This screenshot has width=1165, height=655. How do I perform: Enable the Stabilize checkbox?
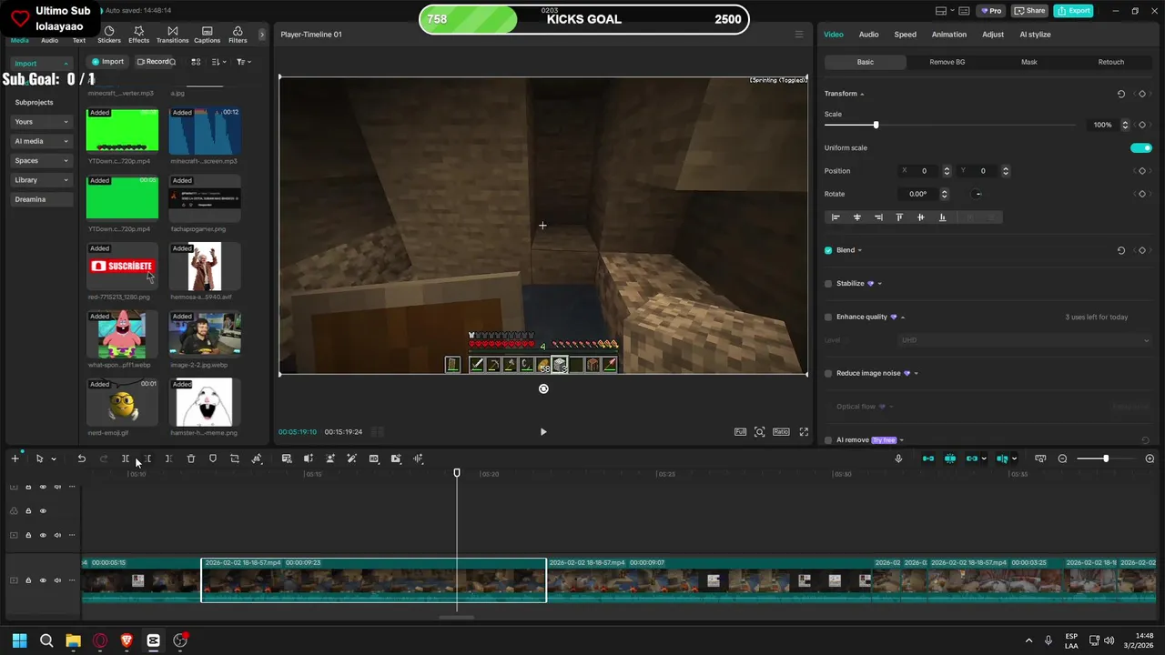point(828,284)
